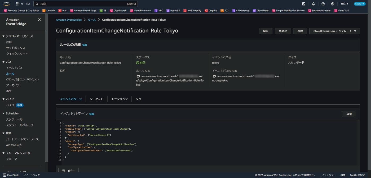Open ルールの詳細 情報 link
The width and height of the screenshot is (371, 178).
[x=85, y=45]
